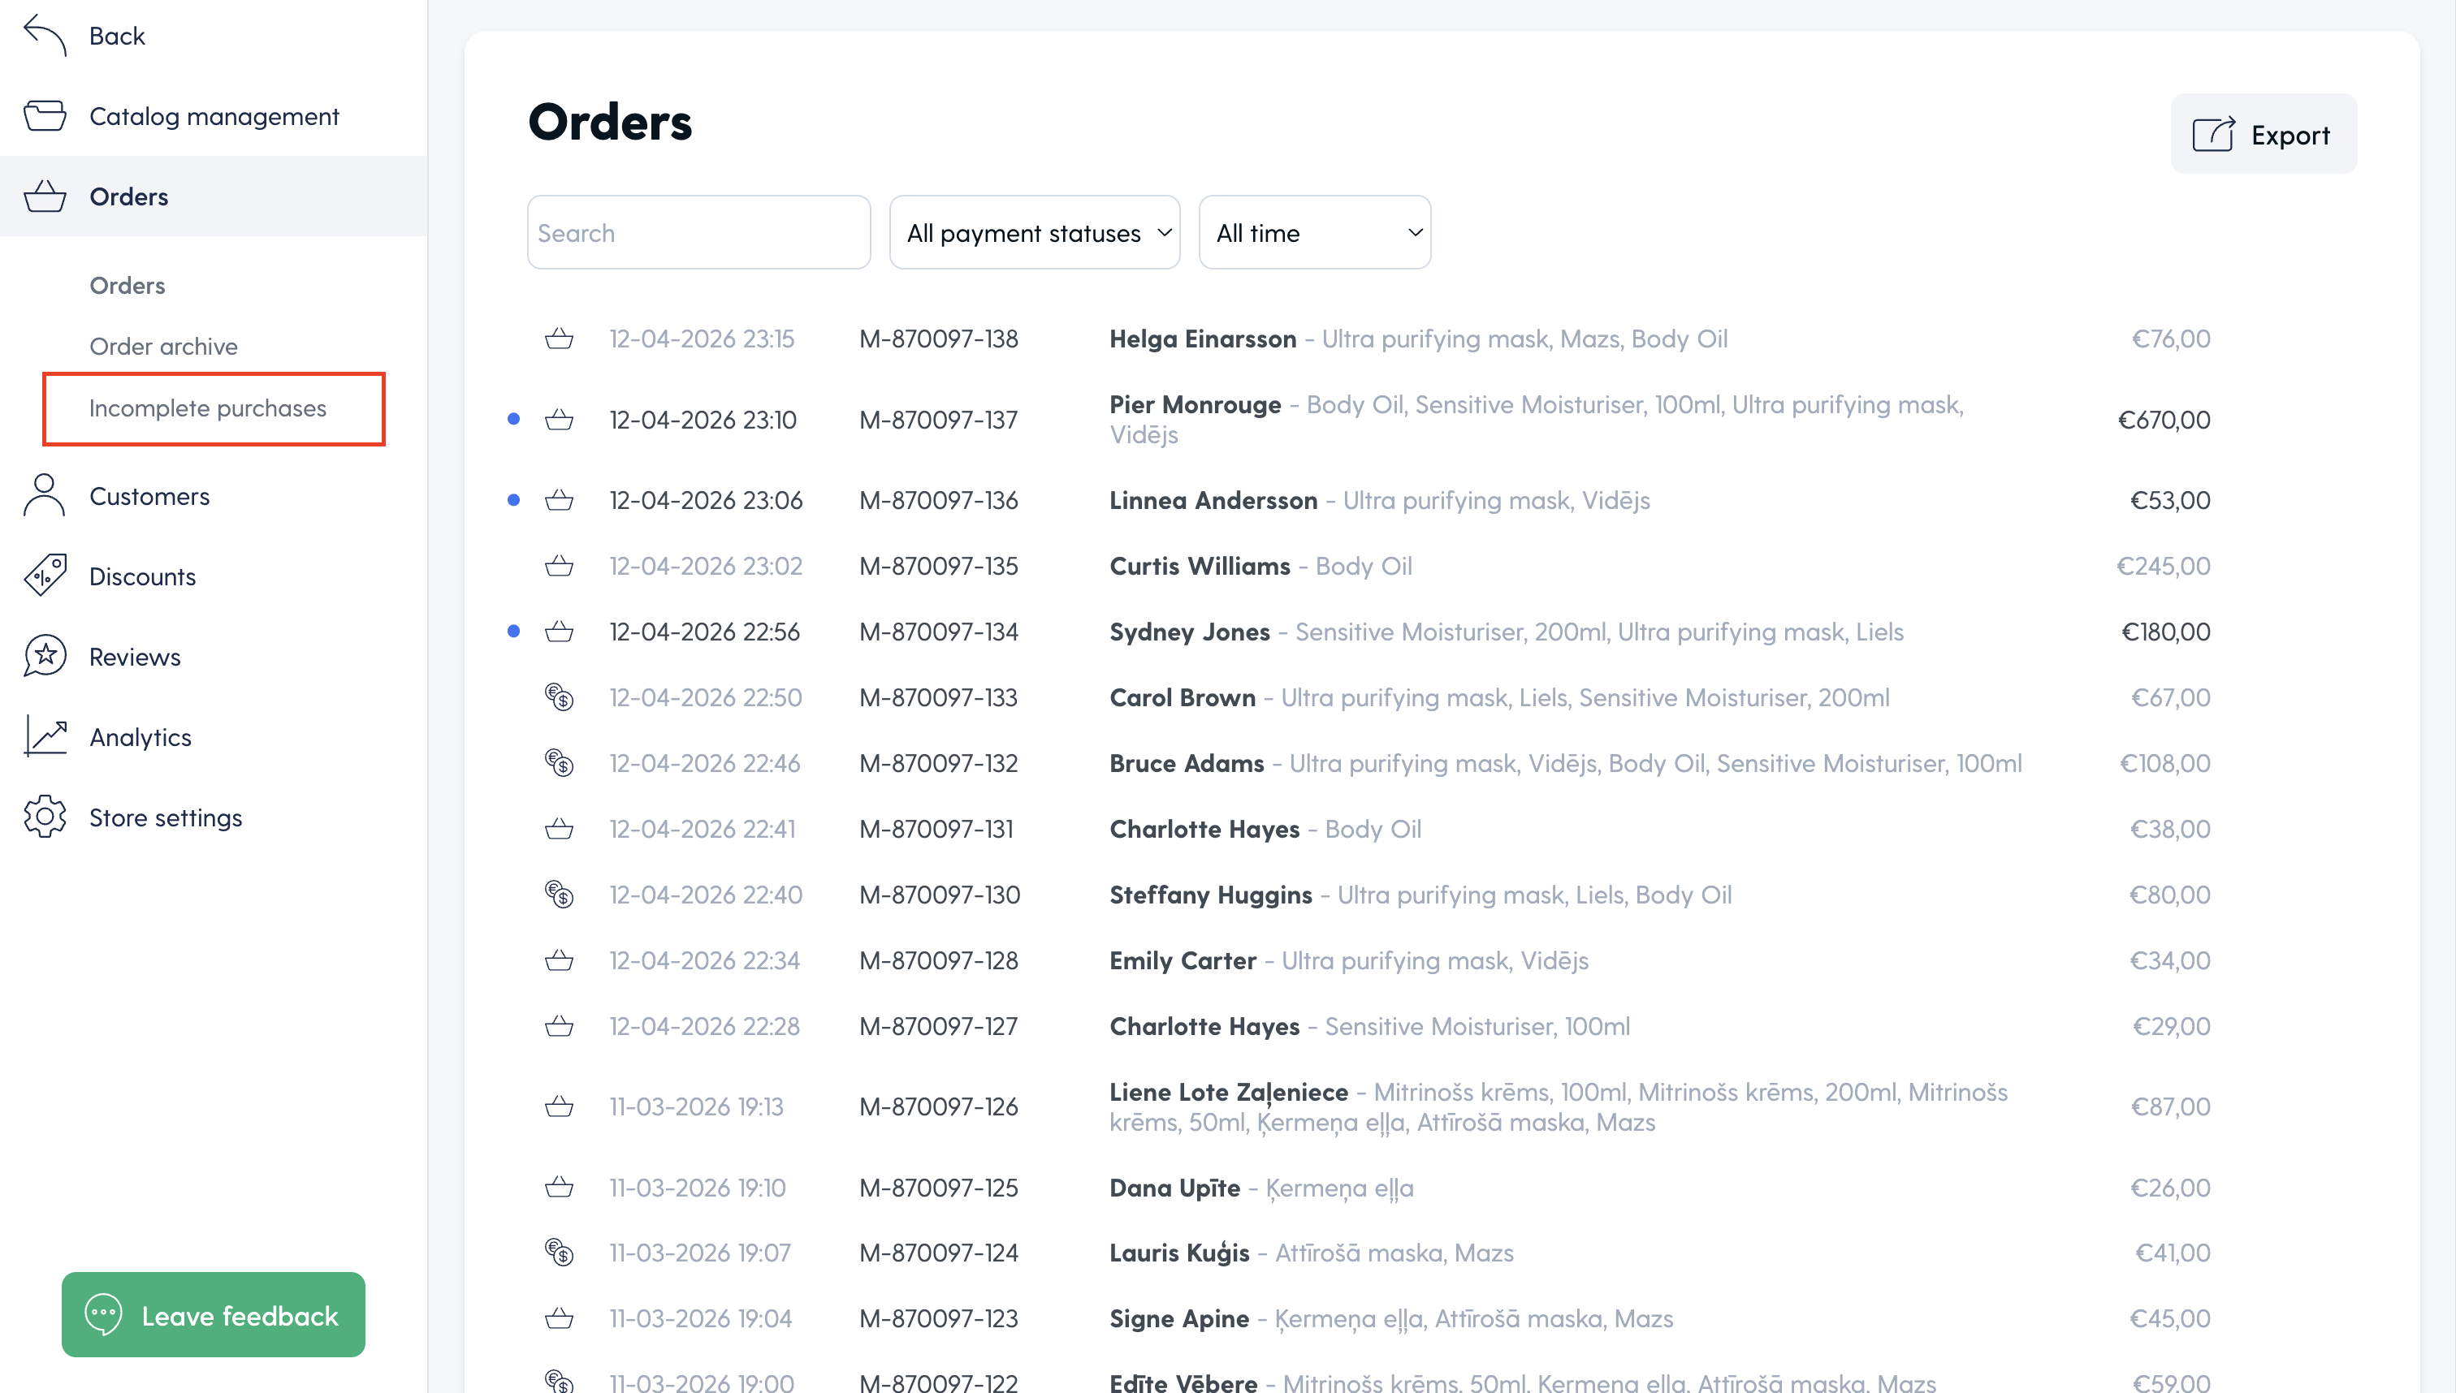Image resolution: width=2456 pixels, height=1393 pixels.
Task: Click the €41,00 amount
Action: click(x=2173, y=1253)
